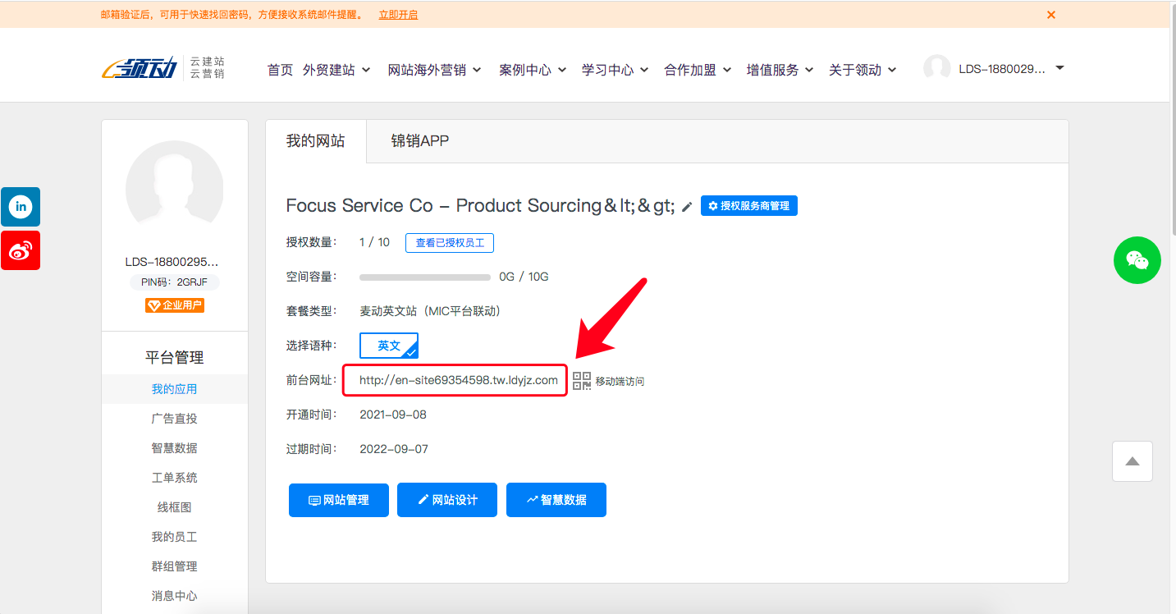Close the orange email verification banner
Viewport: 1176px width, 614px height.
tap(1051, 15)
